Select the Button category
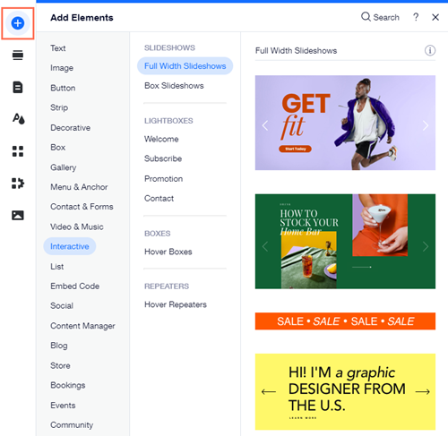Image resolution: width=448 pixels, height=436 pixels. tap(63, 88)
